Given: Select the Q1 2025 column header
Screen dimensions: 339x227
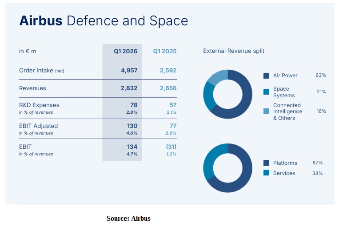Looking at the screenshot, I should point(164,52).
